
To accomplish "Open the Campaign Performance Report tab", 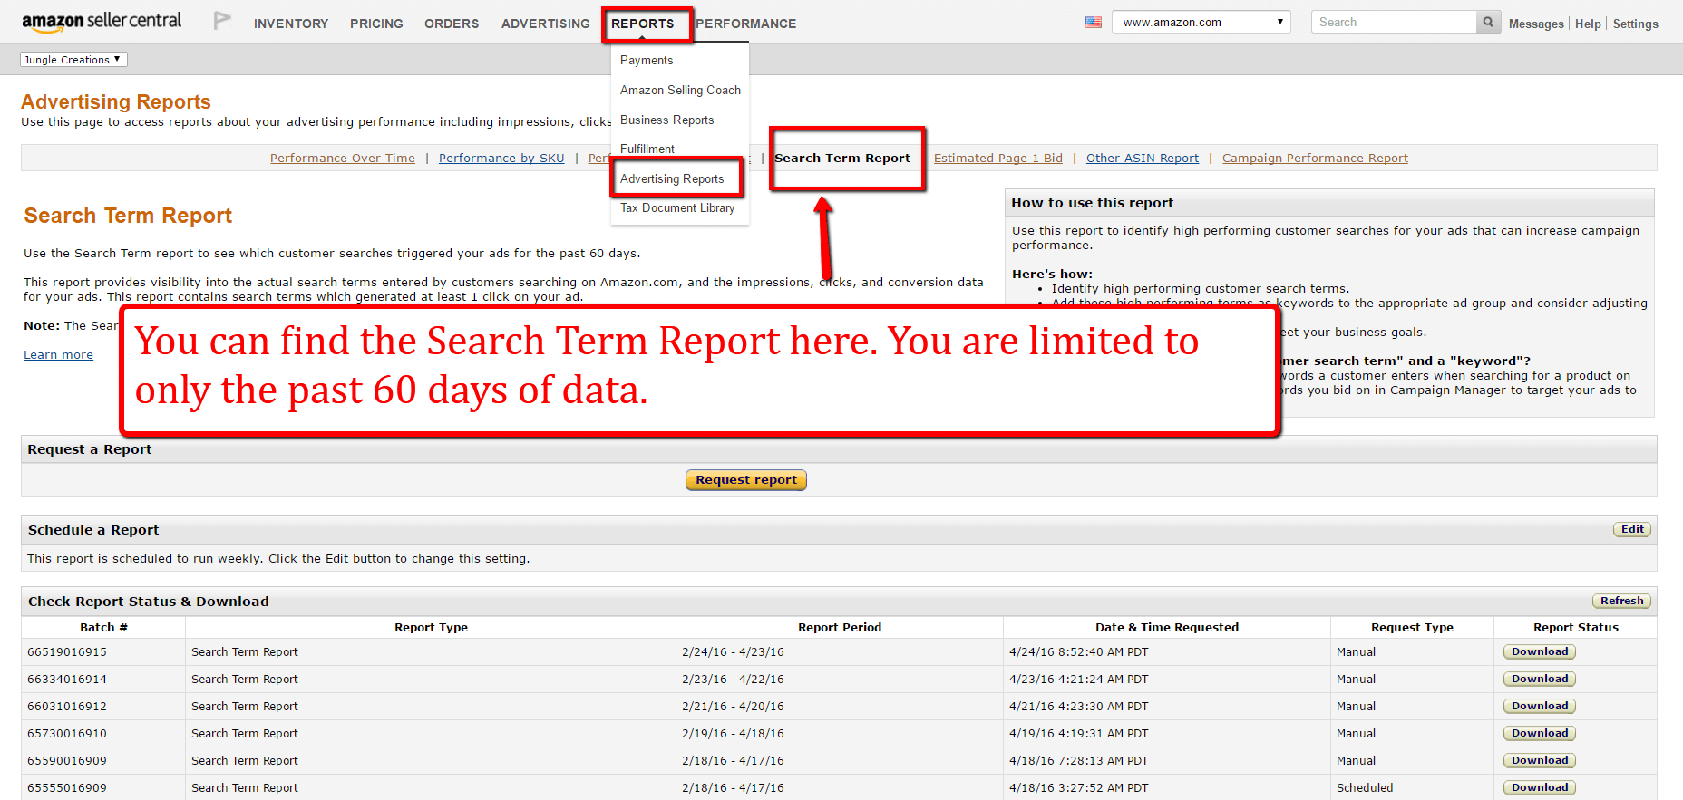I will click(1315, 158).
